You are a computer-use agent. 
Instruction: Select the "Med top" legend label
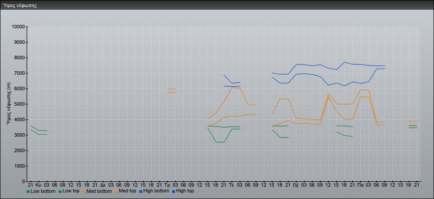coord(127,191)
